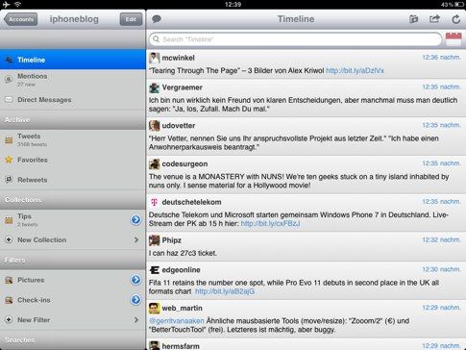
Task: Click the magnifier icon in search field
Action: coord(156,39)
